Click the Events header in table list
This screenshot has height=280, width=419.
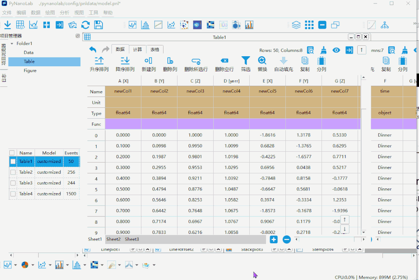[71, 153]
